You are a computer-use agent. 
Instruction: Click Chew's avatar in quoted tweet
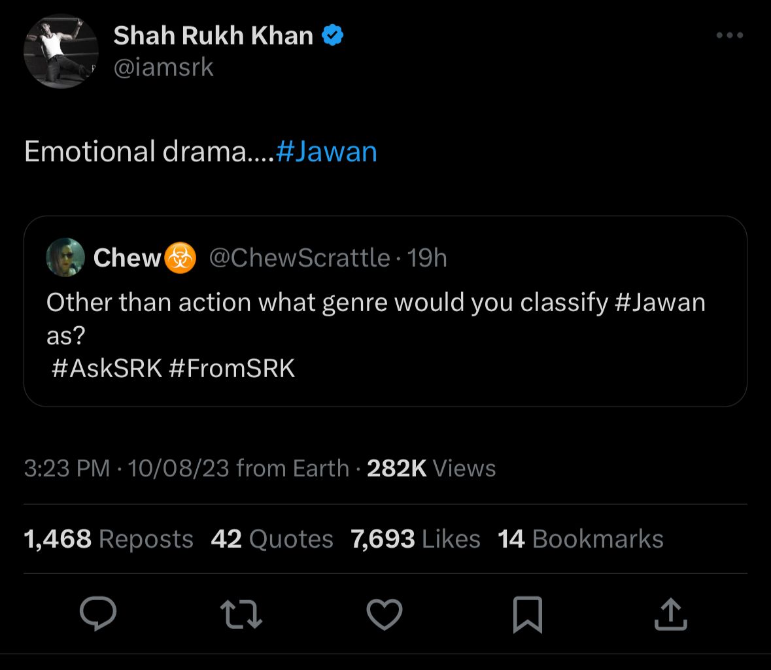65,257
